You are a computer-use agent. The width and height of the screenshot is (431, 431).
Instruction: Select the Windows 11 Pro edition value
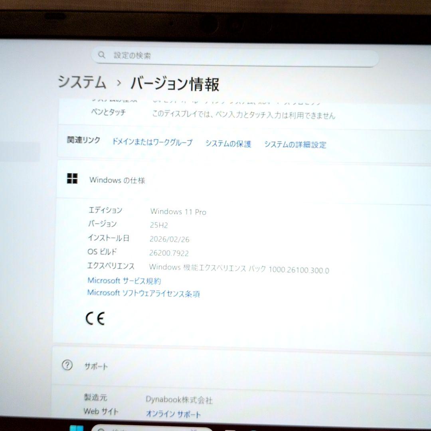(x=178, y=212)
